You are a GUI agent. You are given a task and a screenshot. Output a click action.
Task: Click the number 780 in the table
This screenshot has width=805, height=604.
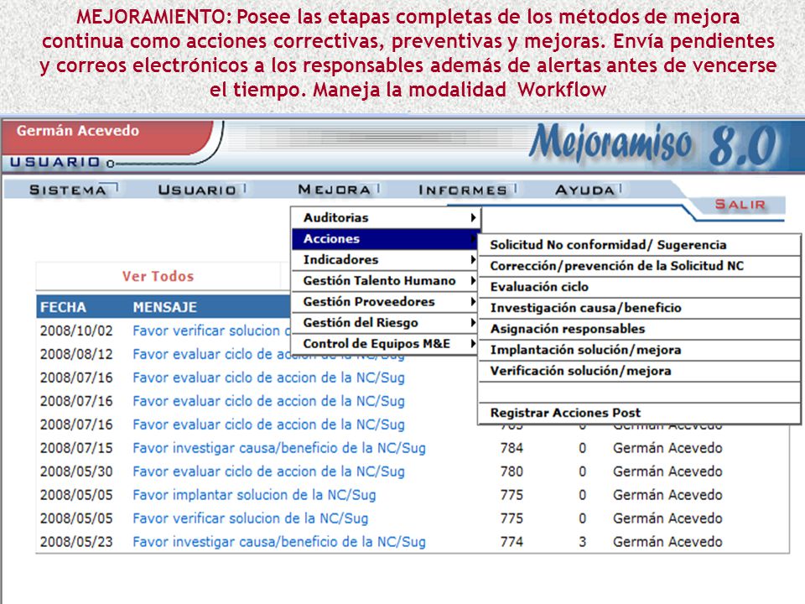click(x=512, y=471)
